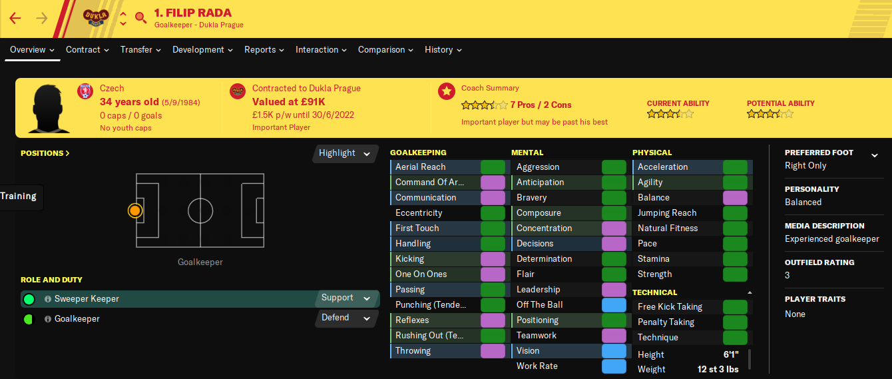
Task: Go forward with the right arrow
Action: click(x=42, y=18)
